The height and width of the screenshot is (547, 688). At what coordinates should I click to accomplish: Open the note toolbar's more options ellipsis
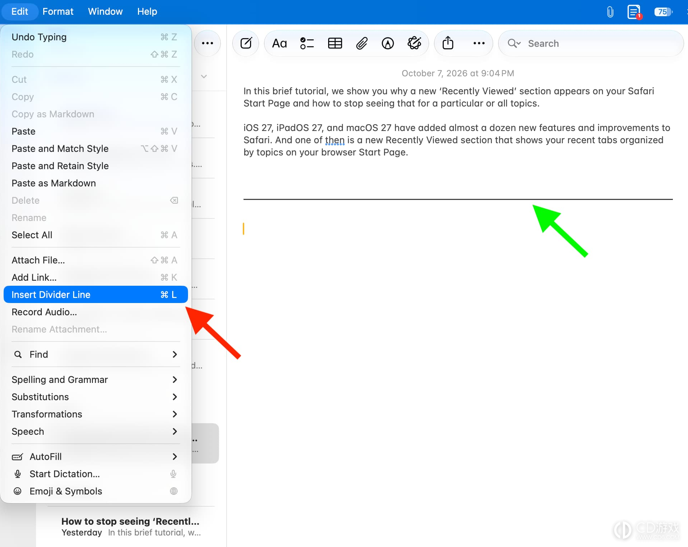(x=479, y=43)
